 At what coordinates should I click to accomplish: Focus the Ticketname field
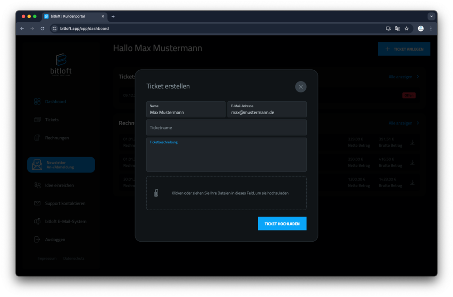tap(226, 128)
